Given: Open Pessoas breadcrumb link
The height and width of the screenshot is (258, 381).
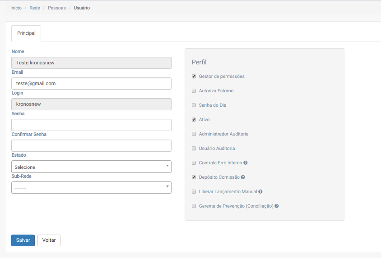Looking at the screenshot, I should (56, 8).
